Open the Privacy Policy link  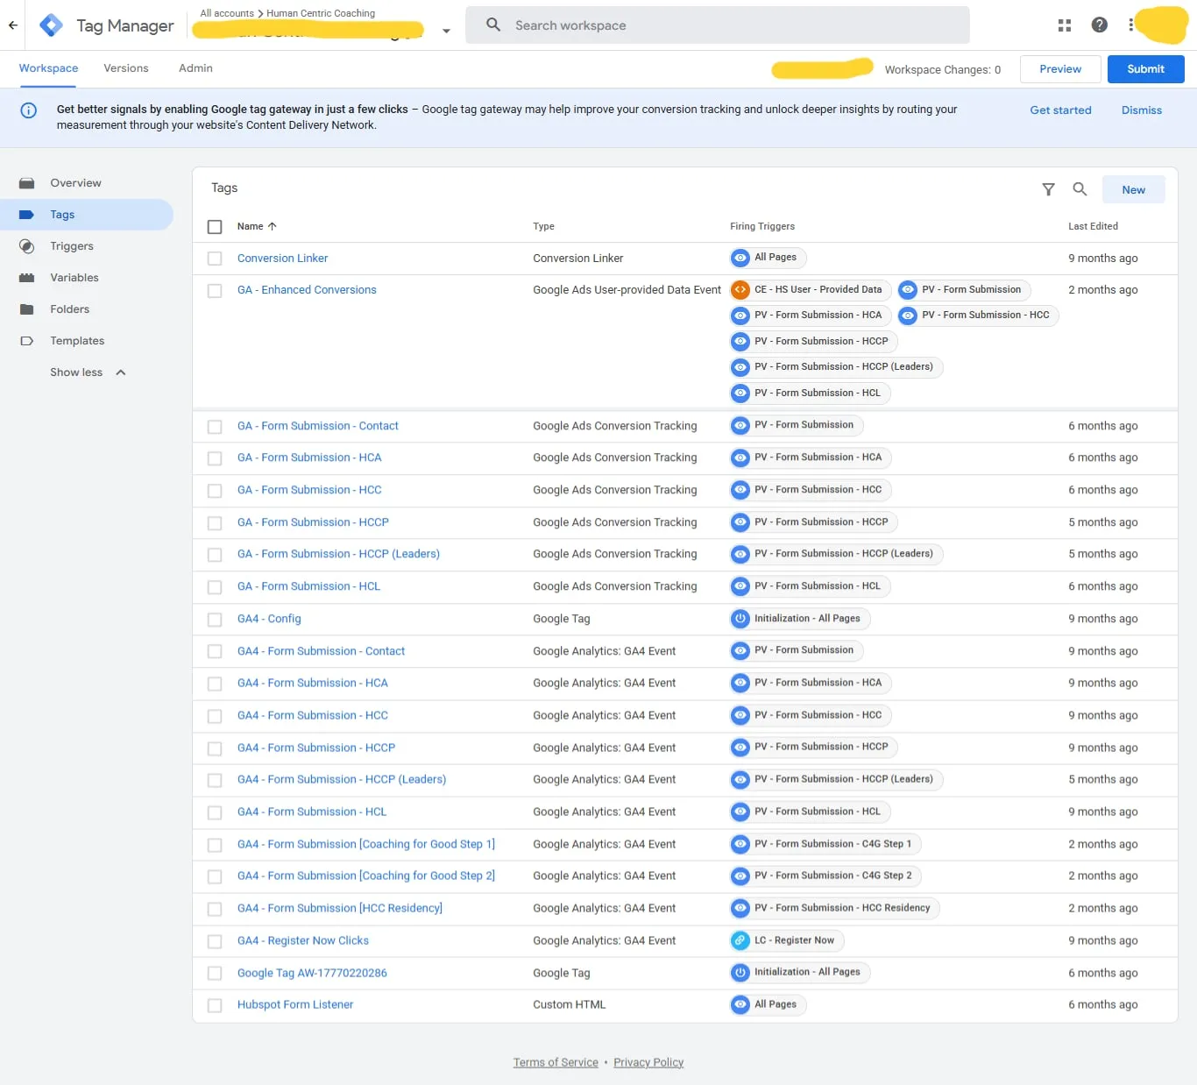(x=648, y=1062)
